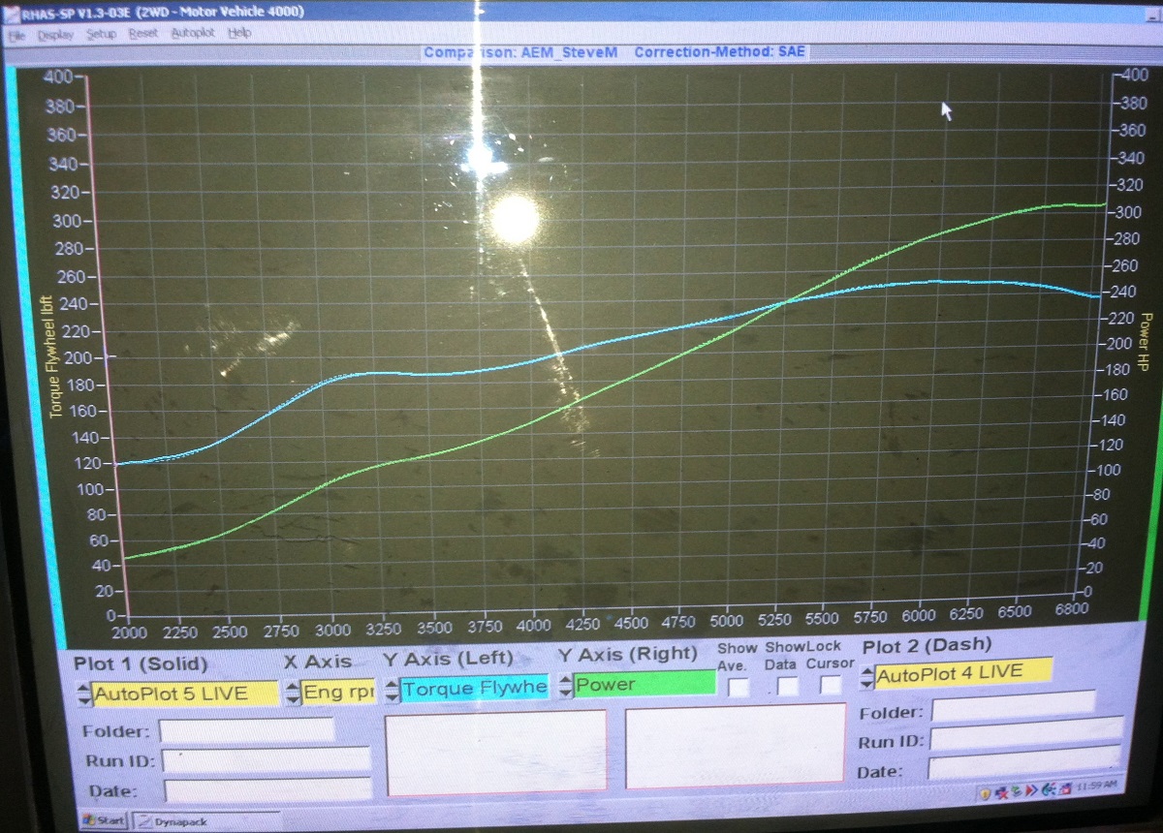This screenshot has height=833, width=1163.
Task: Open the Display menu
Action: point(55,34)
